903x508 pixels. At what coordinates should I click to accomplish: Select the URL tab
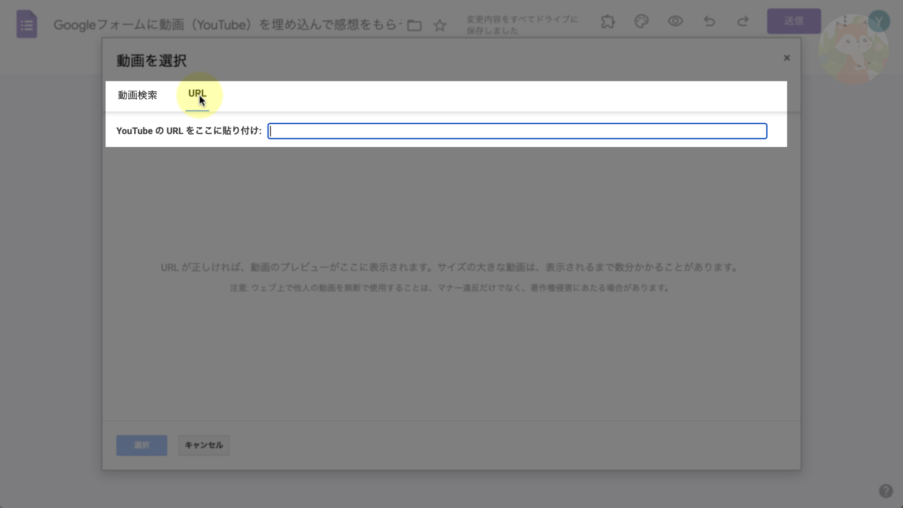pyautogui.click(x=197, y=94)
